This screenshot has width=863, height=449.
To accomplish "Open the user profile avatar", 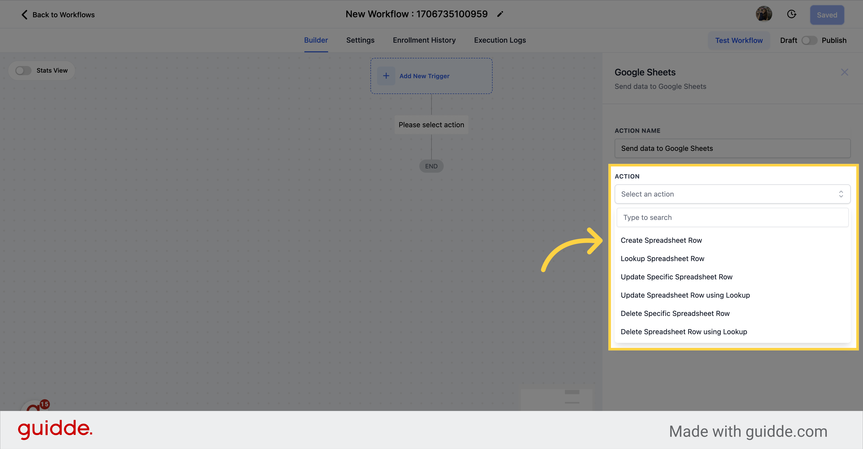I will (764, 14).
